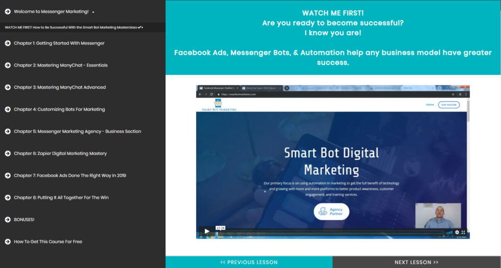Screen dimensions: 501x268
Task: Click the Chrome icon in the recorded taskbar
Action: [x=211, y=236]
